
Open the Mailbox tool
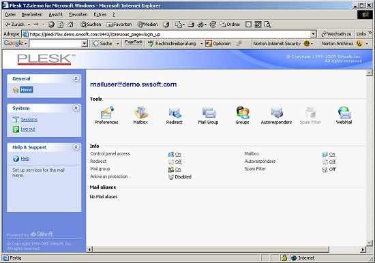pyautogui.click(x=140, y=115)
